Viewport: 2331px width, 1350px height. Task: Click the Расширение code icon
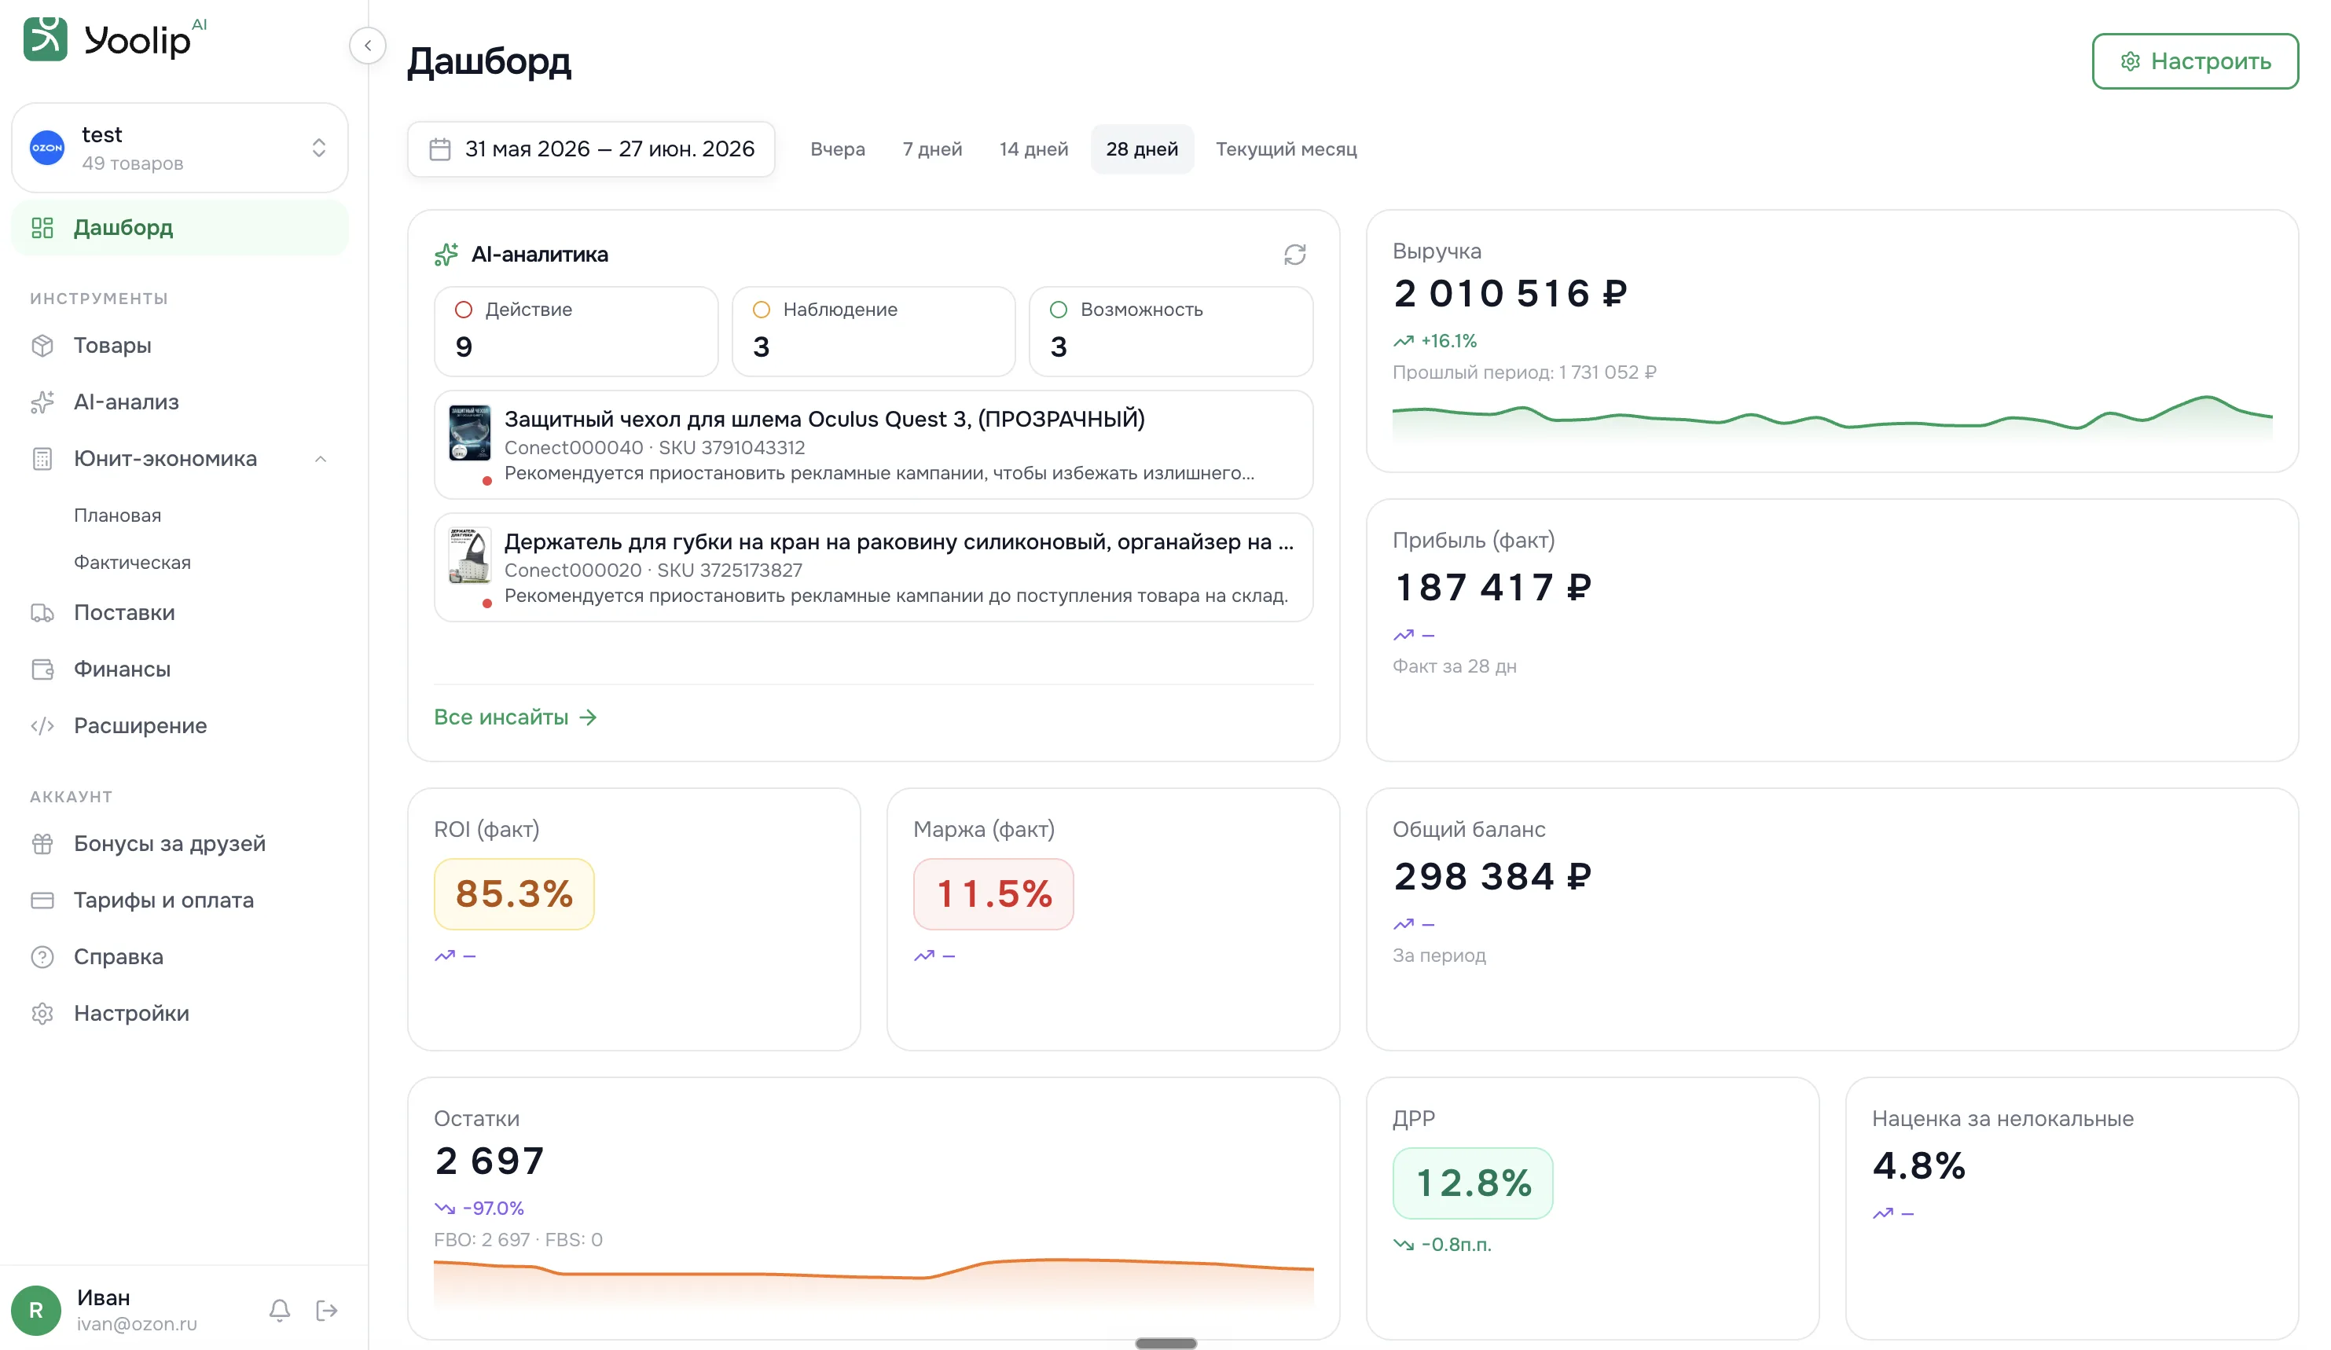coord(42,726)
